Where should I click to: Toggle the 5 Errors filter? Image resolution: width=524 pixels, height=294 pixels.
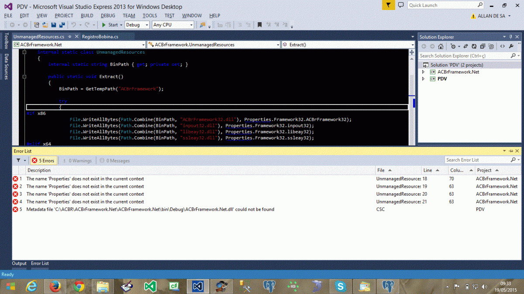(x=43, y=161)
